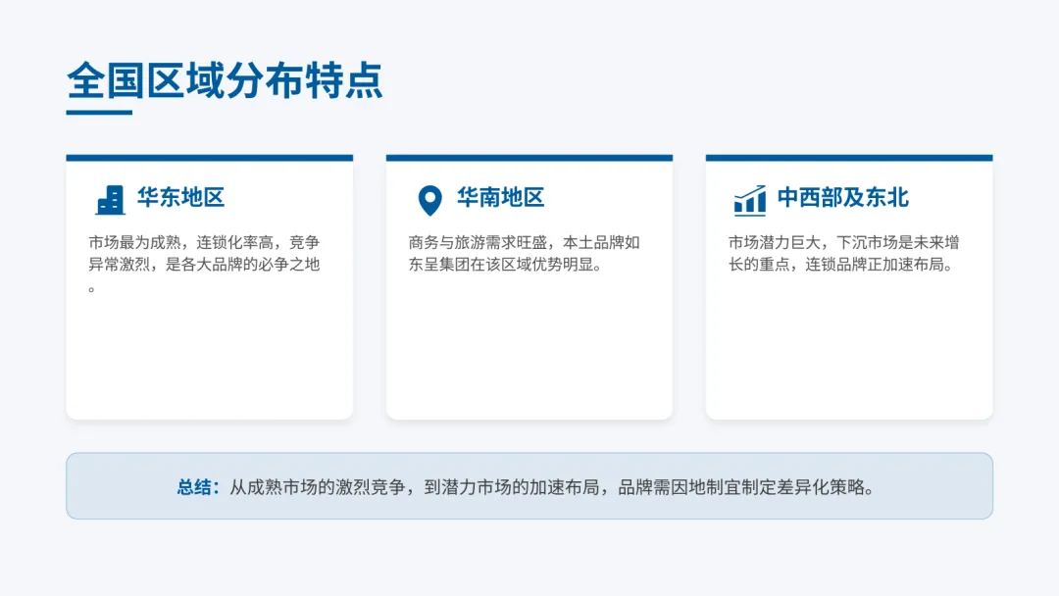Click the blue top bar of the rightmost card
Screen dimensions: 1059x596
pos(849,157)
